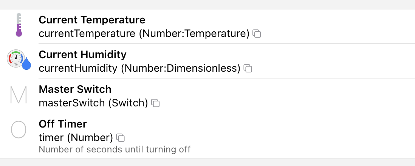The width and height of the screenshot is (415, 166).
Task: Copy the masterSwitch item name
Action: (155, 103)
